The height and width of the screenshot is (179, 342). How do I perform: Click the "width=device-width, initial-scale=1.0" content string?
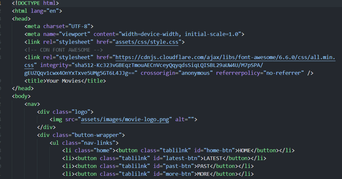click(x=180, y=34)
